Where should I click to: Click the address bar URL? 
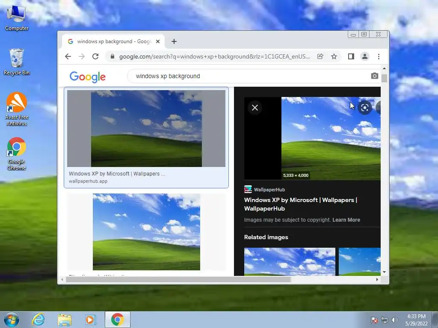pos(214,57)
